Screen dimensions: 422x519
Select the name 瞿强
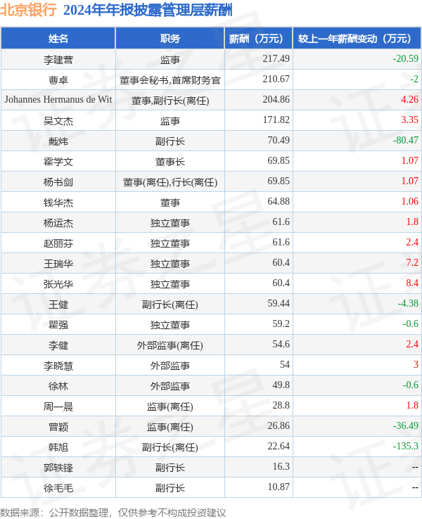[x=58, y=325]
